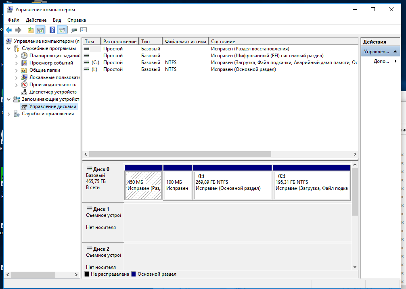
Task: Select the (C:) volume row in the list
Action: coord(220,62)
